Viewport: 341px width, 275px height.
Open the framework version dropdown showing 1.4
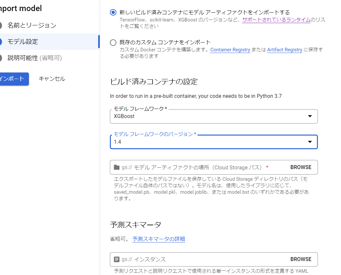click(214, 142)
